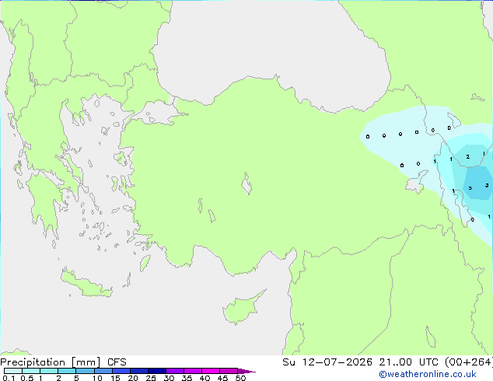Click the '25' legend scale label
The width and height of the screenshot is (493, 381).
(x=151, y=378)
